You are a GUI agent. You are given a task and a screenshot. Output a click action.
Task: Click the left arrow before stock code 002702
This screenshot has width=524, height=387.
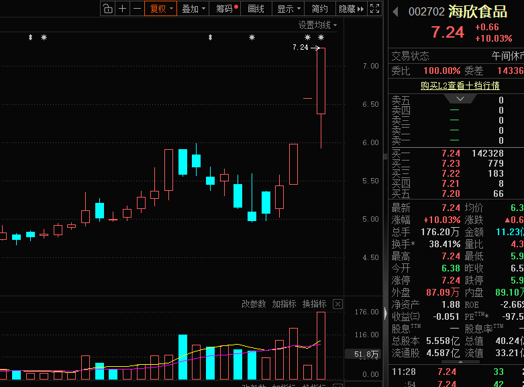(x=396, y=12)
